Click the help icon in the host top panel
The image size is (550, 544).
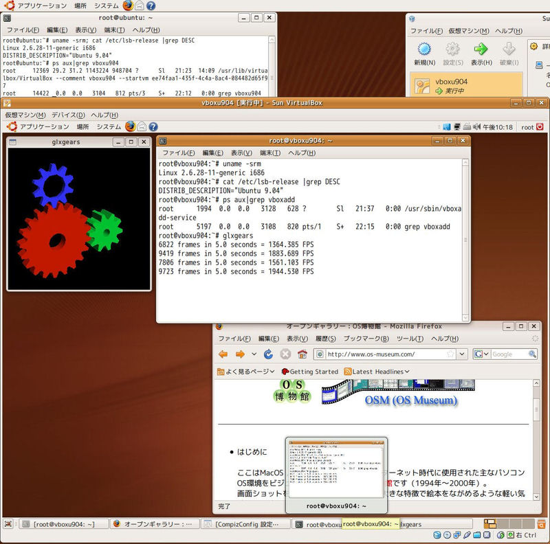(x=151, y=5)
